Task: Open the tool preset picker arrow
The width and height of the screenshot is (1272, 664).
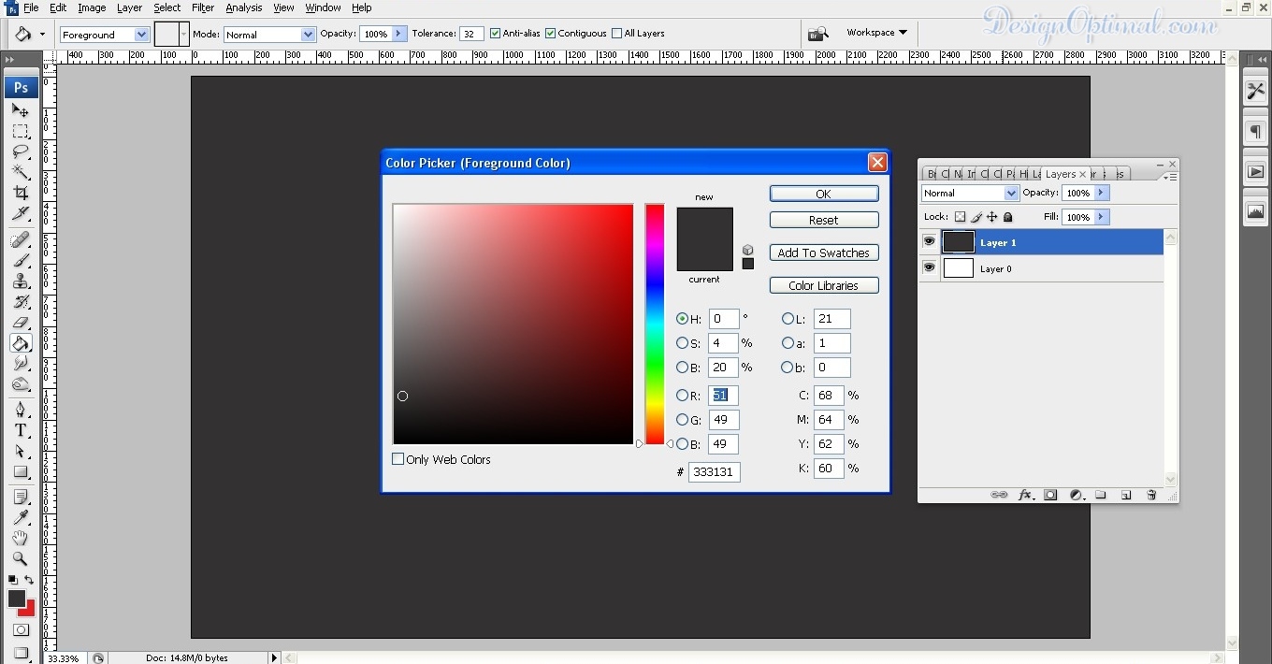Action: point(43,35)
